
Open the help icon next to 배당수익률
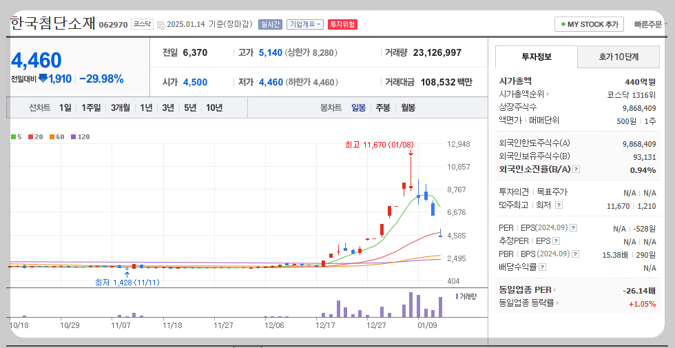[x=543, y=267]
